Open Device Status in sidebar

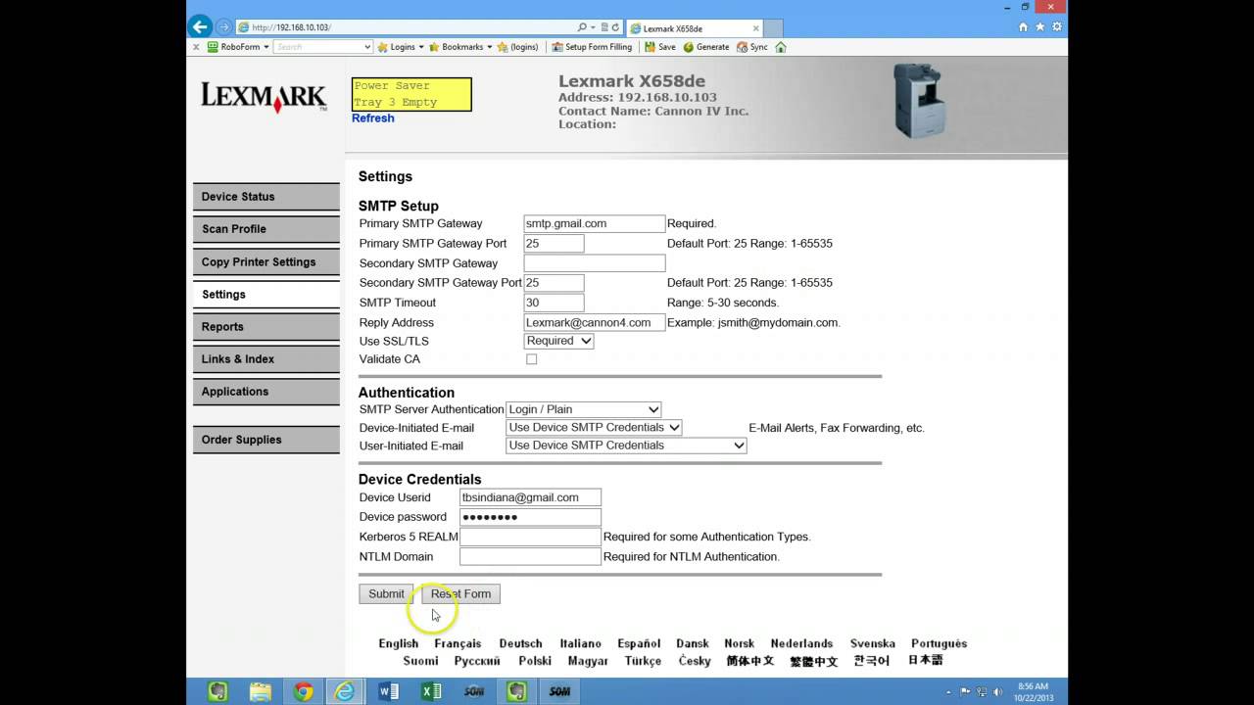coord(265,197)
